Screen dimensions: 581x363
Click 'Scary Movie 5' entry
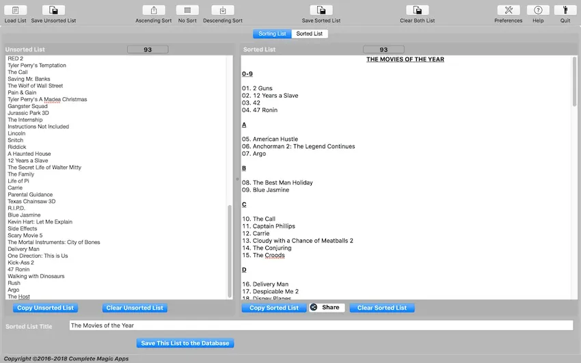coord(25,235)
